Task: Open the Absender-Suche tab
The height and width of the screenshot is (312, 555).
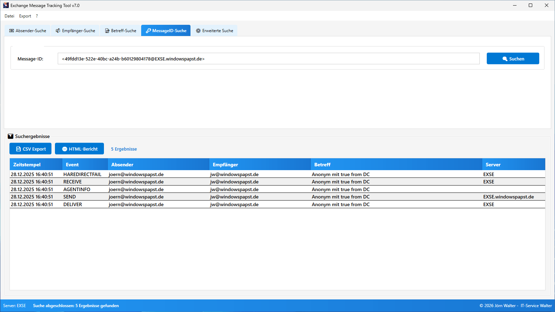Action: pyautogui.click(x=28, y=31)
